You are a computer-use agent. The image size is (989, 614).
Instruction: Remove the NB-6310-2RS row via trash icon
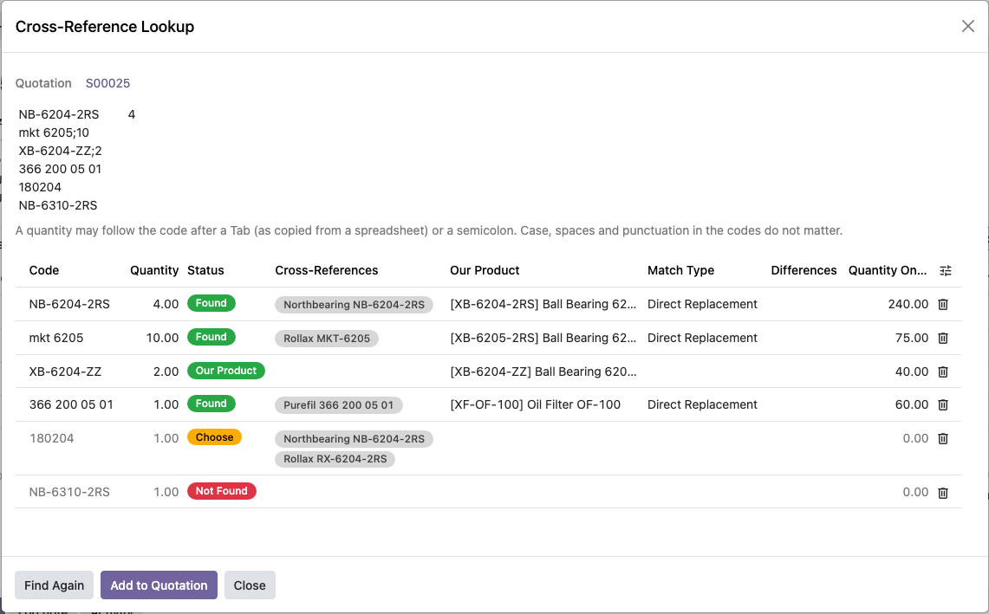(x=943, y=493)
